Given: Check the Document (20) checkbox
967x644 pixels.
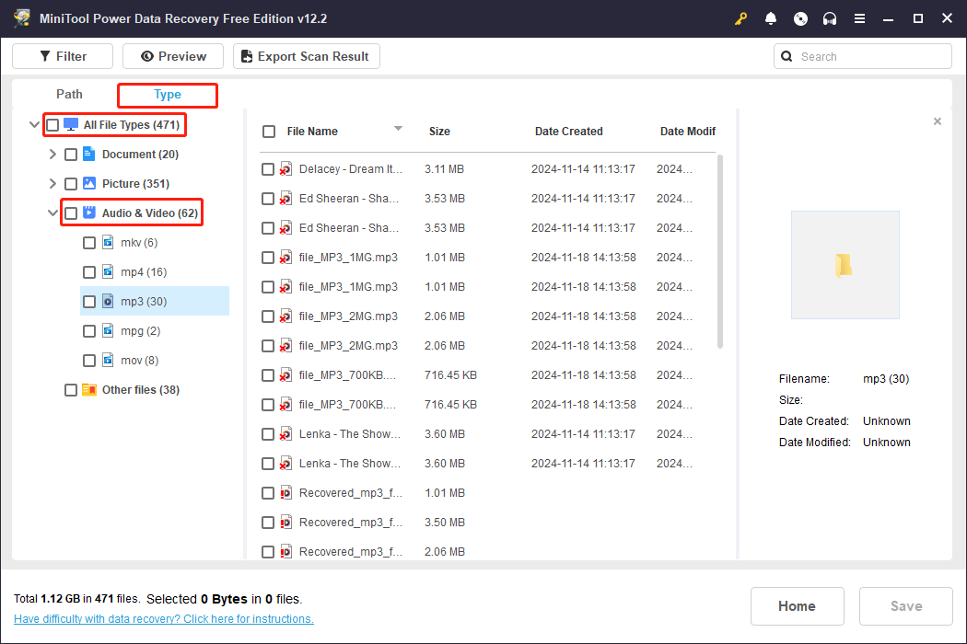Looking at the screenshot, I should click(x=71, y=155).
